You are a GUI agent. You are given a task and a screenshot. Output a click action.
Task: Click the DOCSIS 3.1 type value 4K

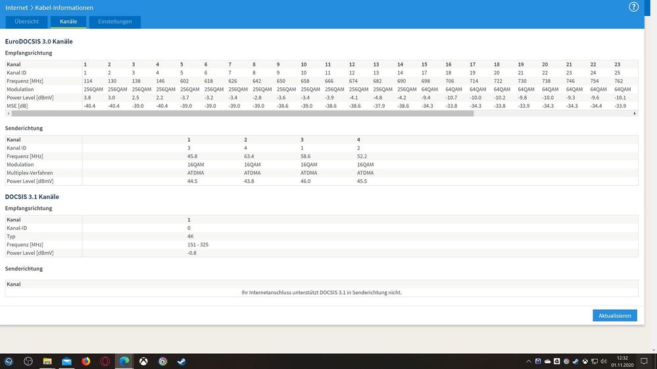pyautogui.click(x=191, y=236)
